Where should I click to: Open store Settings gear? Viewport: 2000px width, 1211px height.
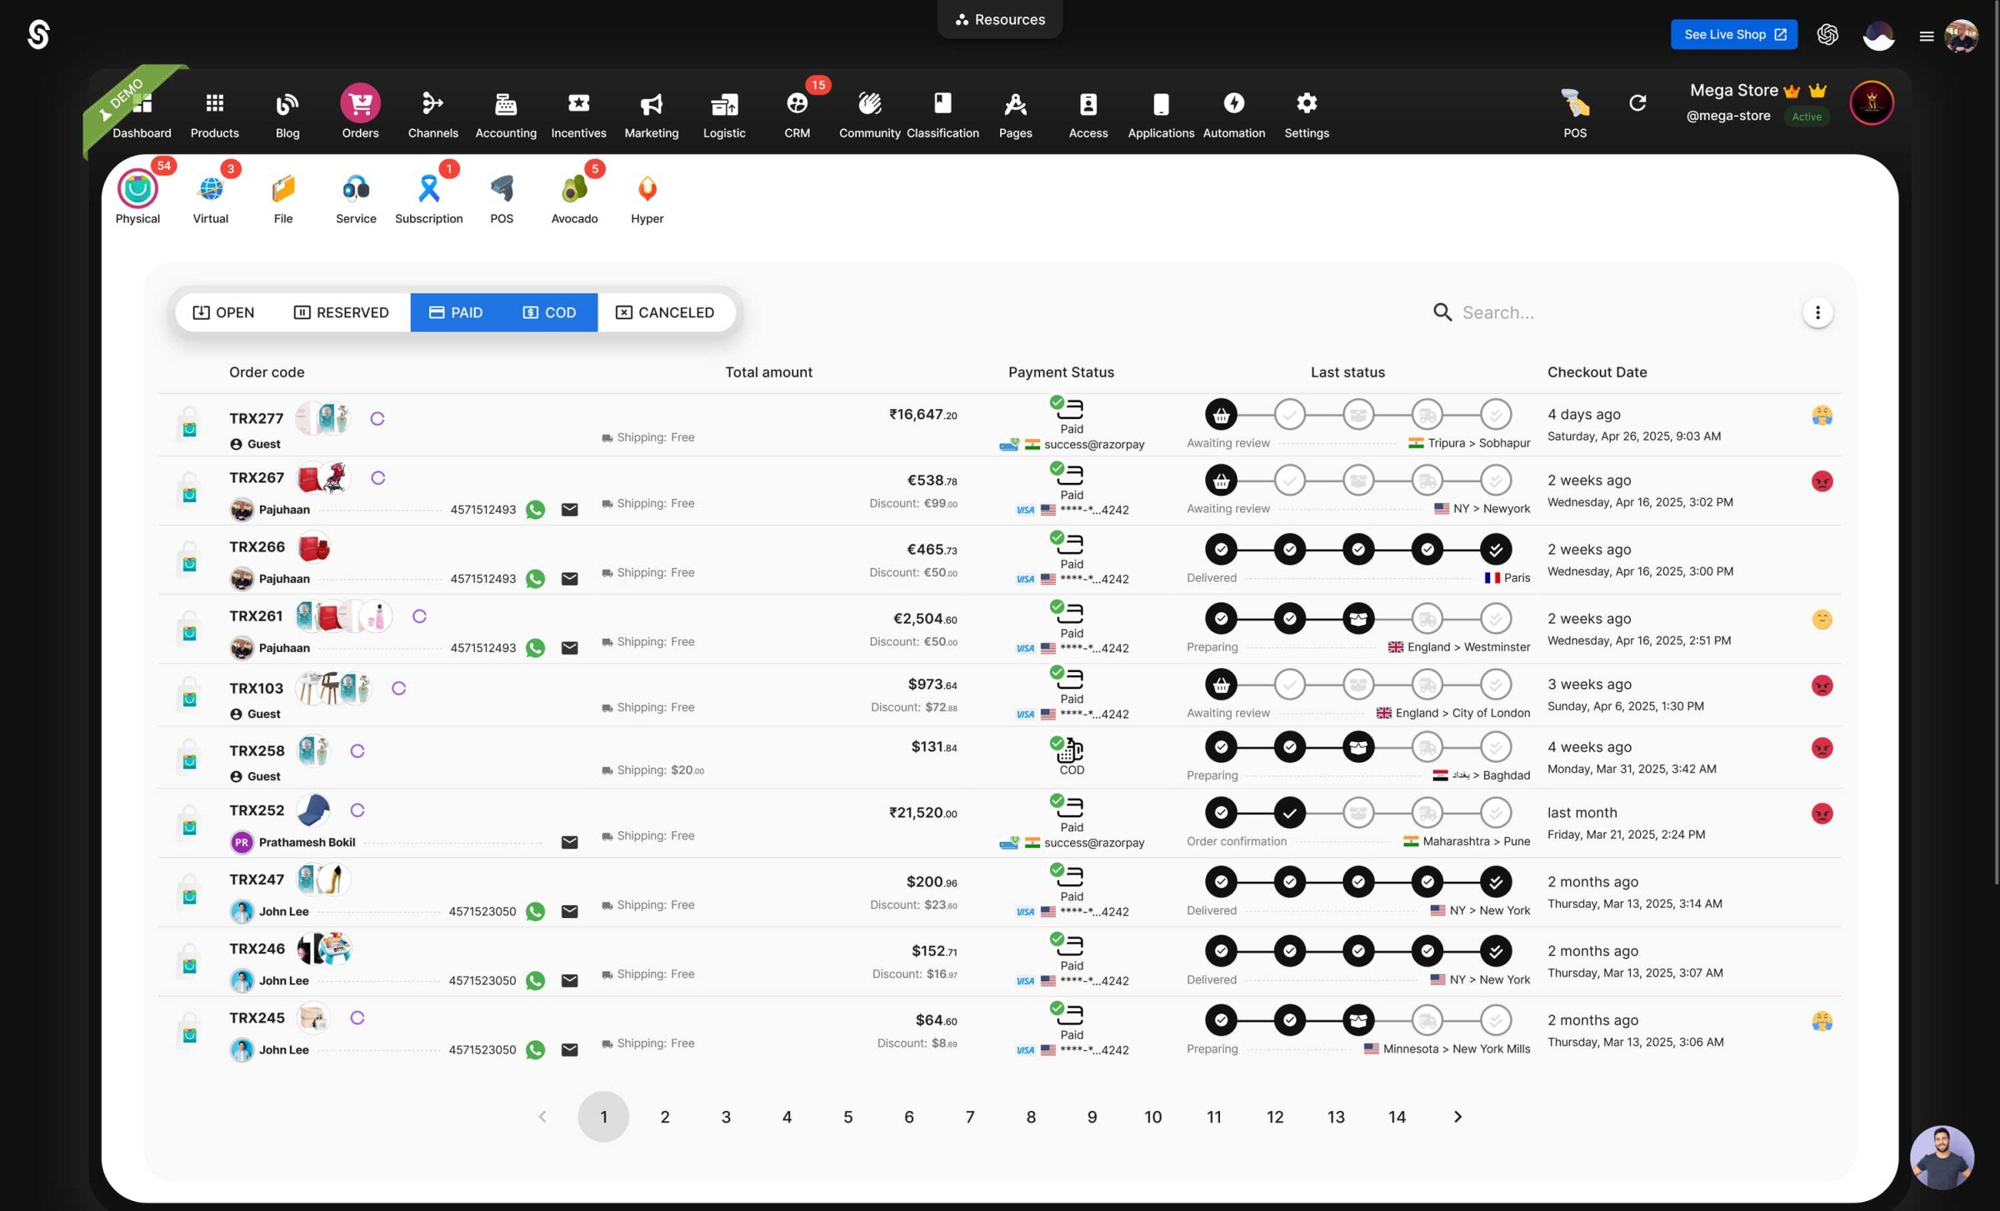click(x=1306, y=103)
